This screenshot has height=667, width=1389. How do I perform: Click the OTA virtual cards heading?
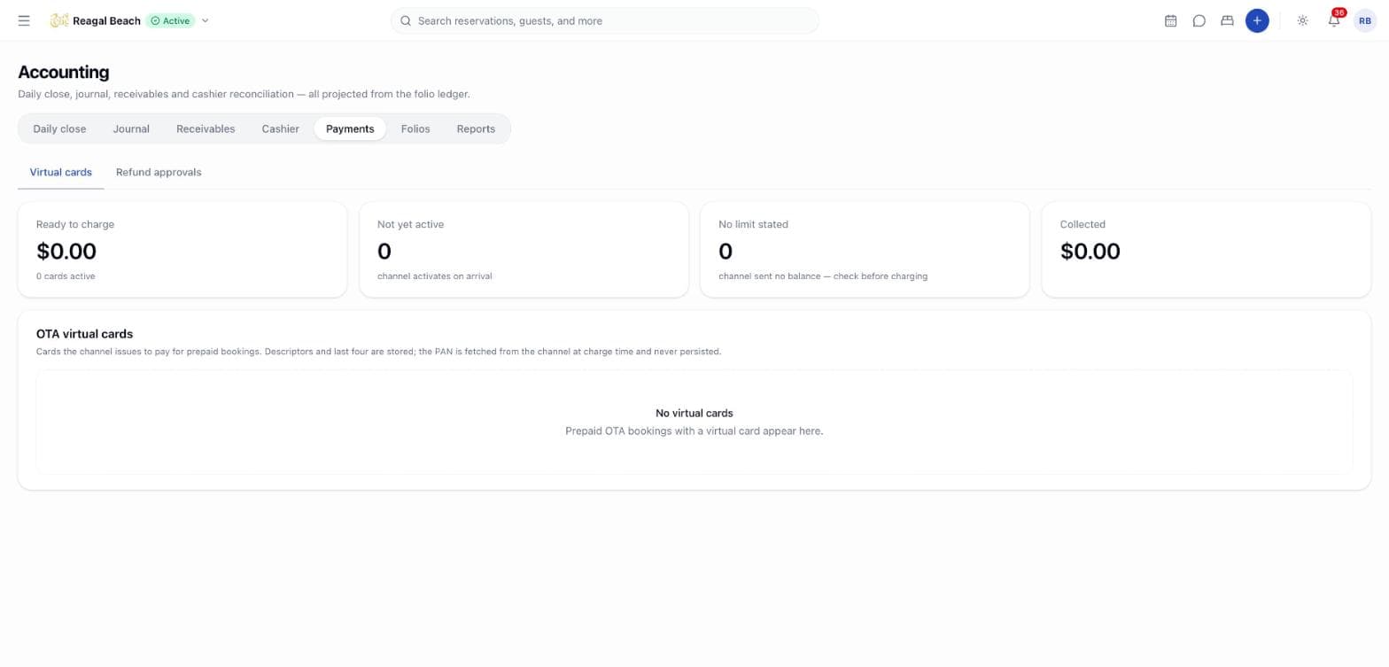[x=84, y=334]
